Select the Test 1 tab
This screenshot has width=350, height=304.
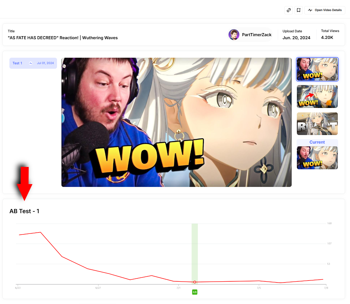point(33,63)
